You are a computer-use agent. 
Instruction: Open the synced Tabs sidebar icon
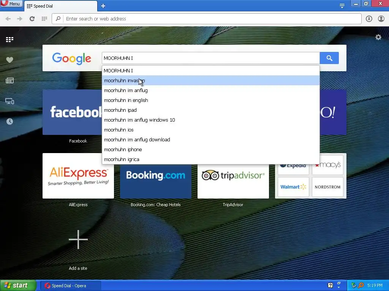(9, 101)
